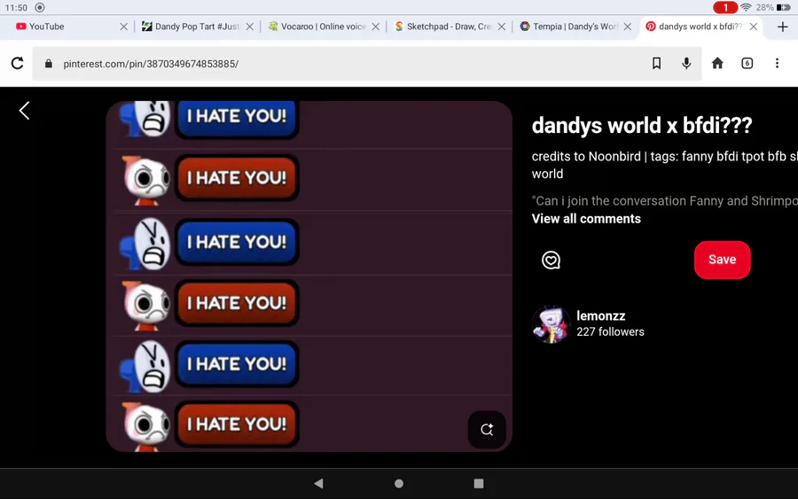Go to browser home page
The image size is (798, 499).
point(717,64)
